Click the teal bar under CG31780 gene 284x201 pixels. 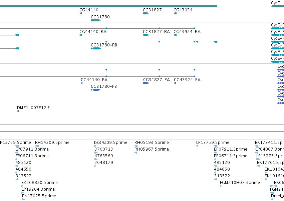click(96, 20)
